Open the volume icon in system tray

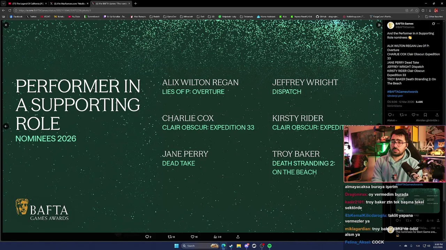pyautogui.click(x=429, y=246)
